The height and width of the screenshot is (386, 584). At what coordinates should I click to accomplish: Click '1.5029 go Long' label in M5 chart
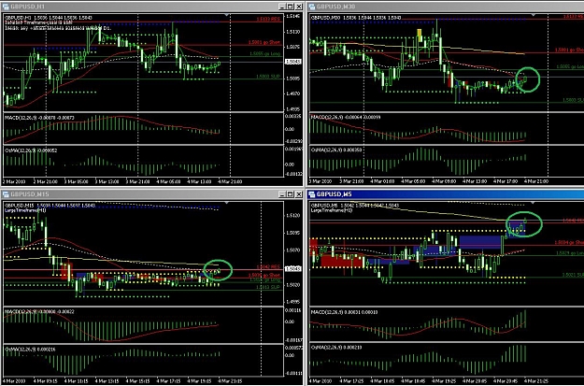tap(570, 253)
